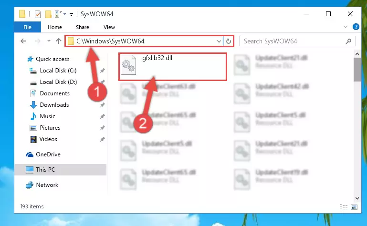The width and height of the screenshot is (367, 226).
Task: Click the magnifier search icon
Action: tap(348, 41)
